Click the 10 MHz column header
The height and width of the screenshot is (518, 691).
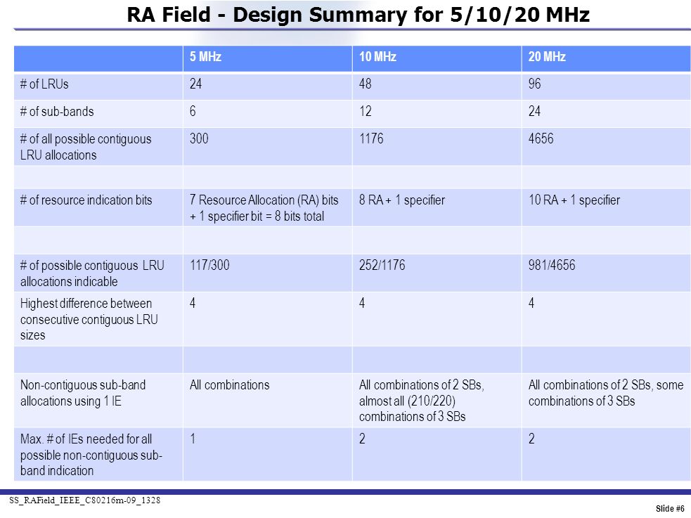point(437,58)
